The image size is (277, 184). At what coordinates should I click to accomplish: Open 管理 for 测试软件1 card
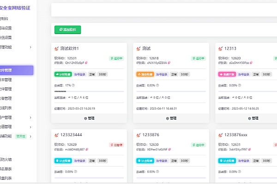pyautogui.click(x=89, y=118)
